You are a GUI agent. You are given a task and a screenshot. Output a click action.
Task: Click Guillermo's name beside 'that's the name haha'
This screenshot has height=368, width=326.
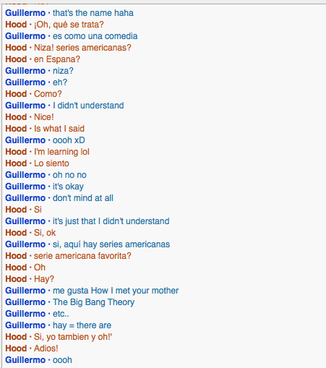pyautogui.click(x=25, y=13)
